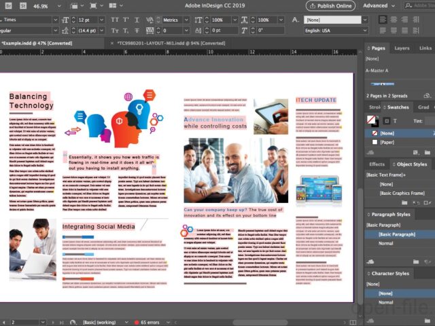Screen dimensions: 435x326
Task: Select Normal in Paragraph Styles panel
Action: (x=385, y=243)
